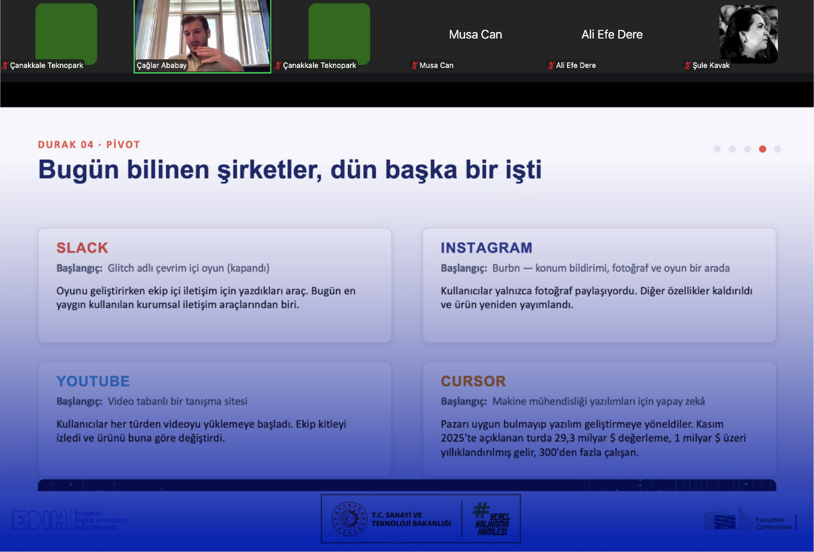The width and height of the screenshot is (814, 552).
Task: Click the "European Commission" footer text
Action: pyautogui.click(x=774, y=523)
